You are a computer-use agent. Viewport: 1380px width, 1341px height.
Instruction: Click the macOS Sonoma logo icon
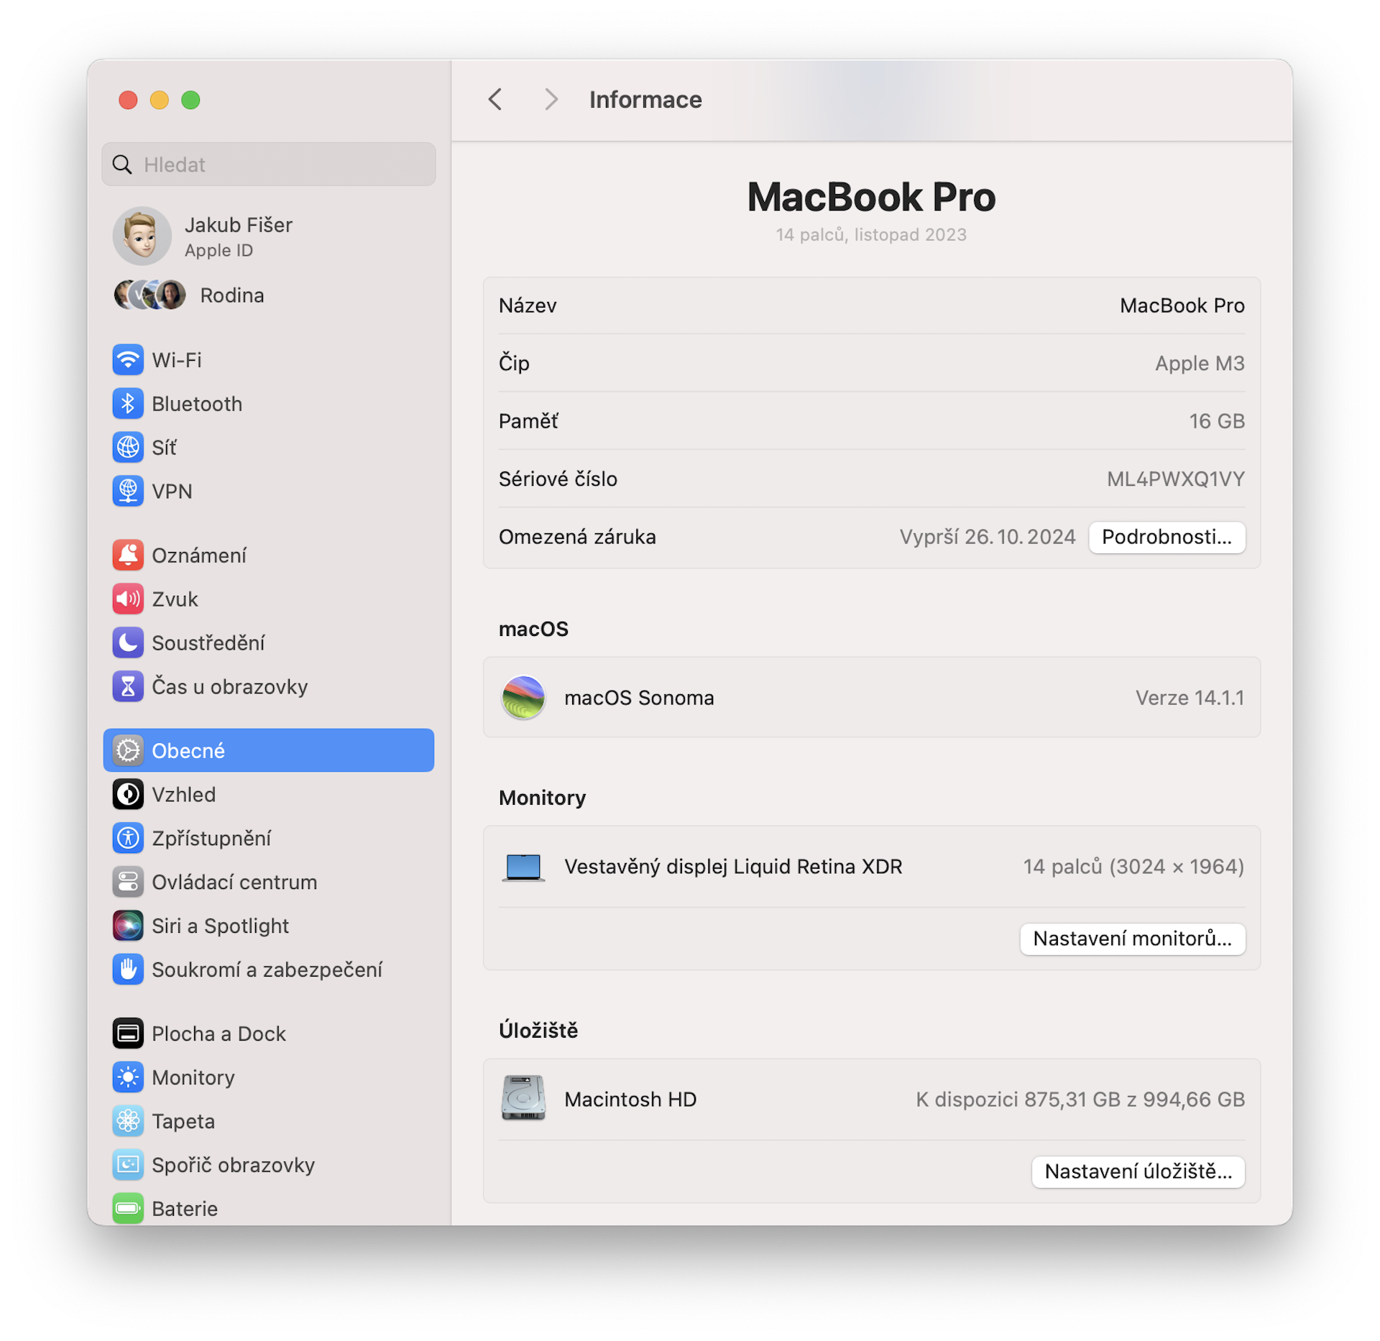click(x=523, y=698)
